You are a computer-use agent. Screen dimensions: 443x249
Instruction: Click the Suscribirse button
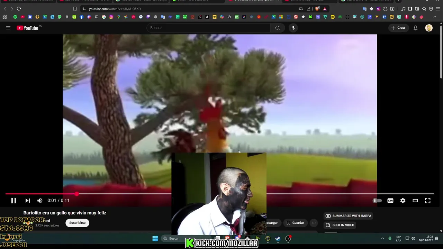click(78, 223)
